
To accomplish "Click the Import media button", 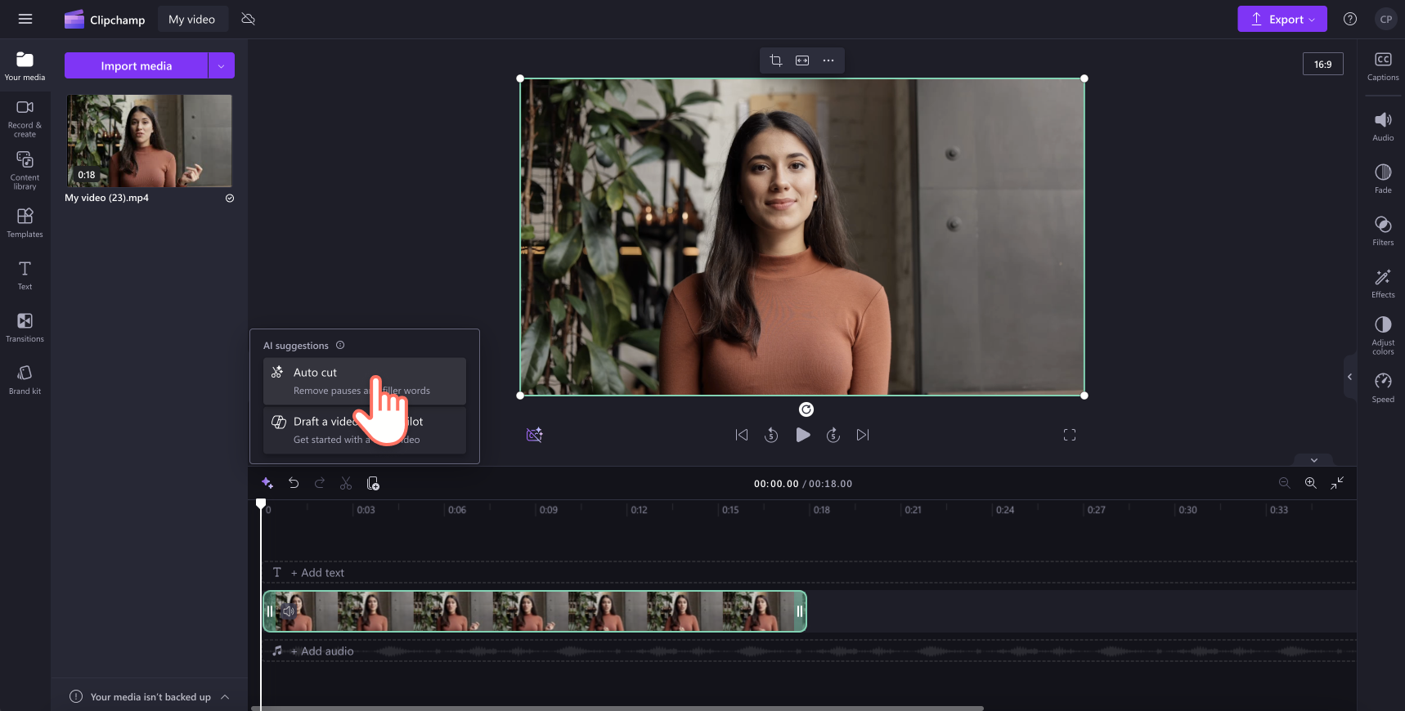I will click(x=136, y=65).
